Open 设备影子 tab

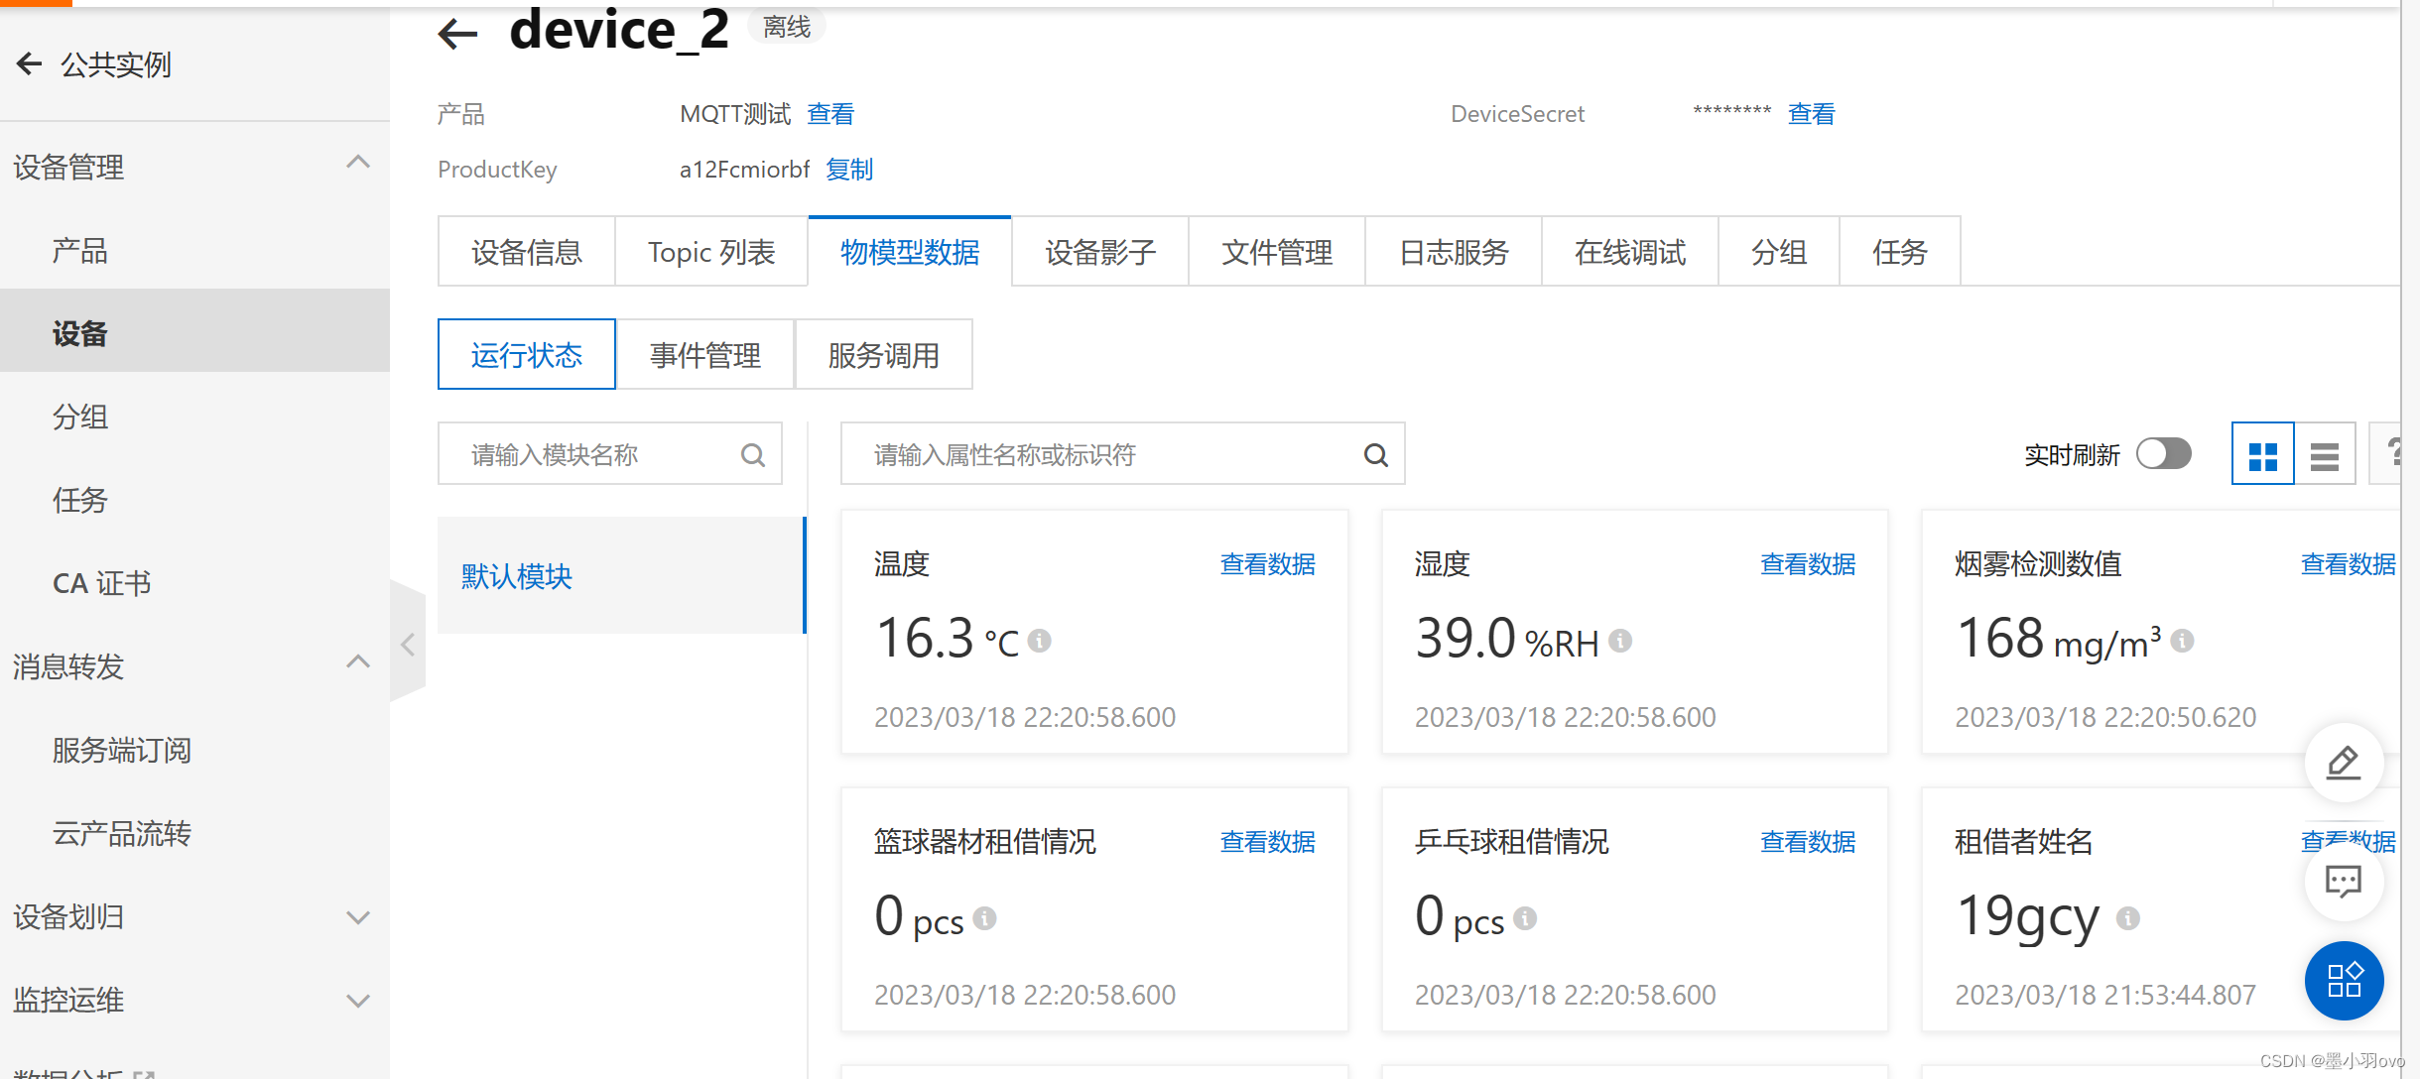click(1100, 252)
